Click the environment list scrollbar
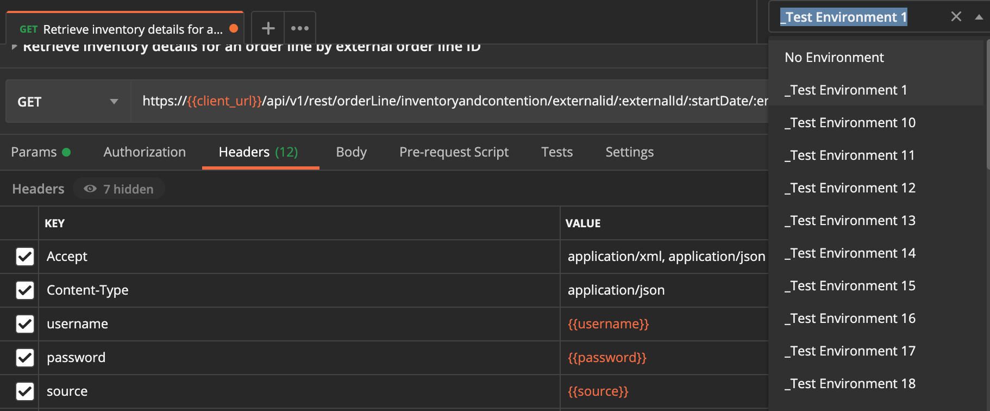The image size is (990, 411). (987, 109)
